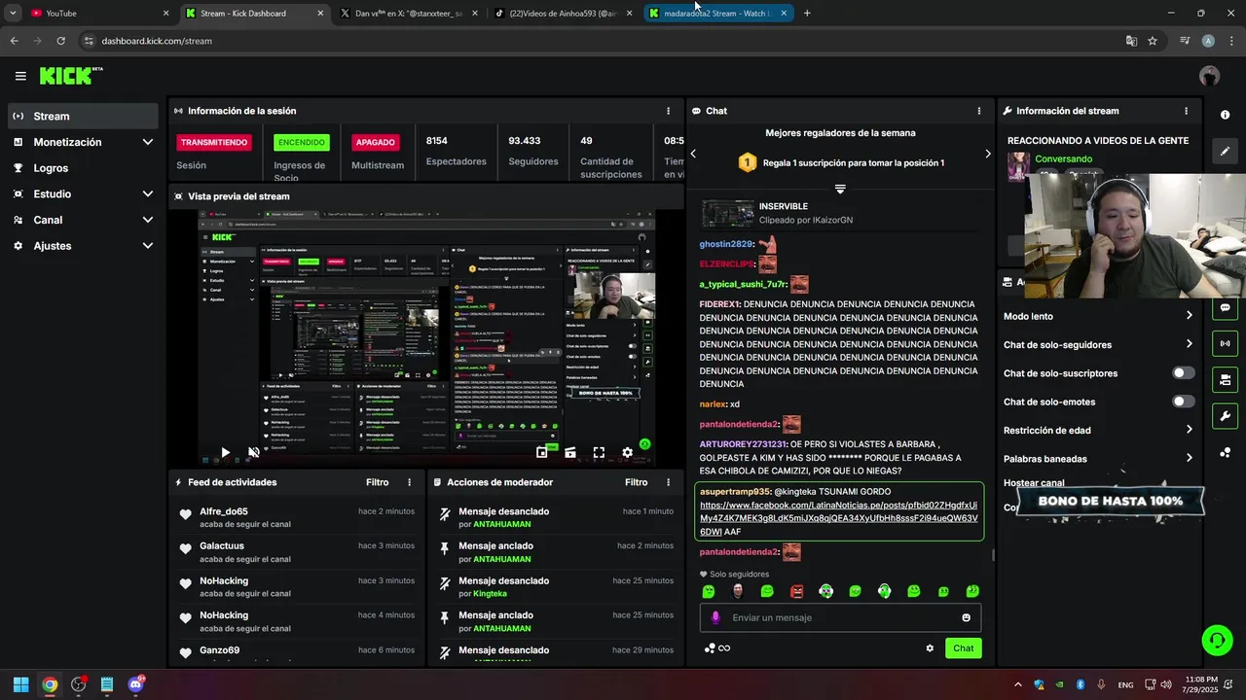1246x700 pixels.
Task: Select Alfre_do65 follow activity entry
Action: click(297, 517)
